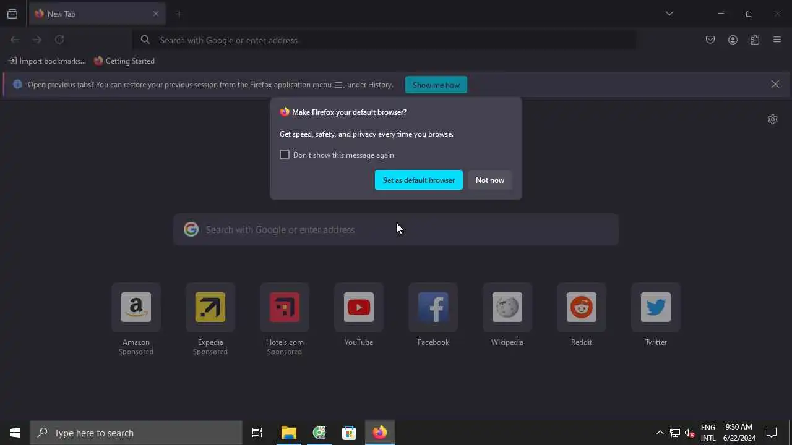The height and width of the screenshot is (445, 792).
Task: Dismiss the restore session notification bar
Action: (x=775, y=84)
